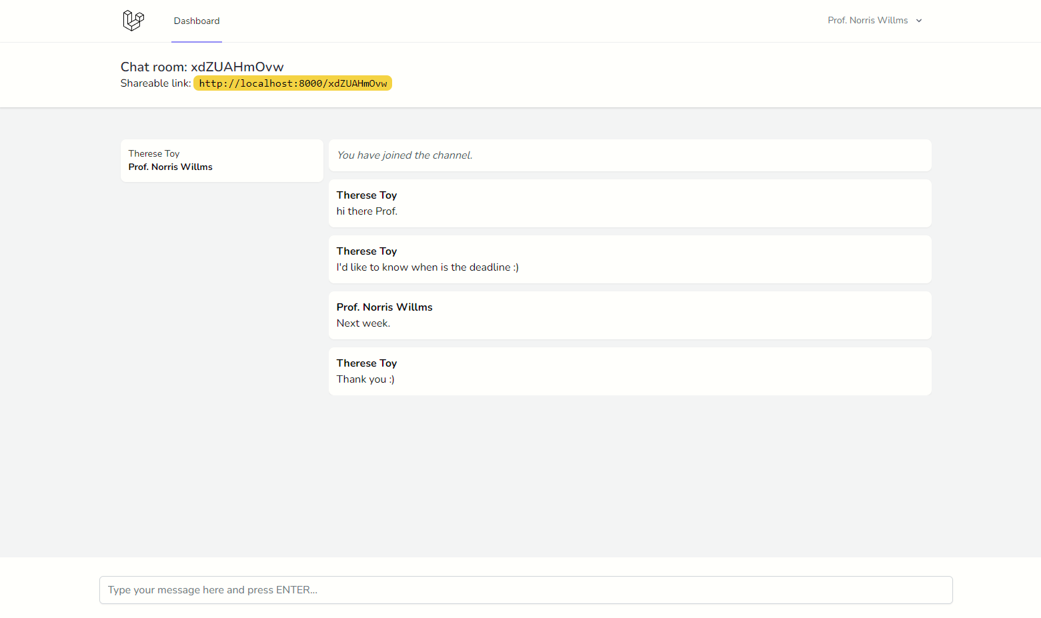Select Therese Toy in the participants list
1041x618 pixels.
tap(154, 153)
